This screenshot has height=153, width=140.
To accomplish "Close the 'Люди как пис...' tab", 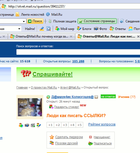I will (x=138, y=36).
